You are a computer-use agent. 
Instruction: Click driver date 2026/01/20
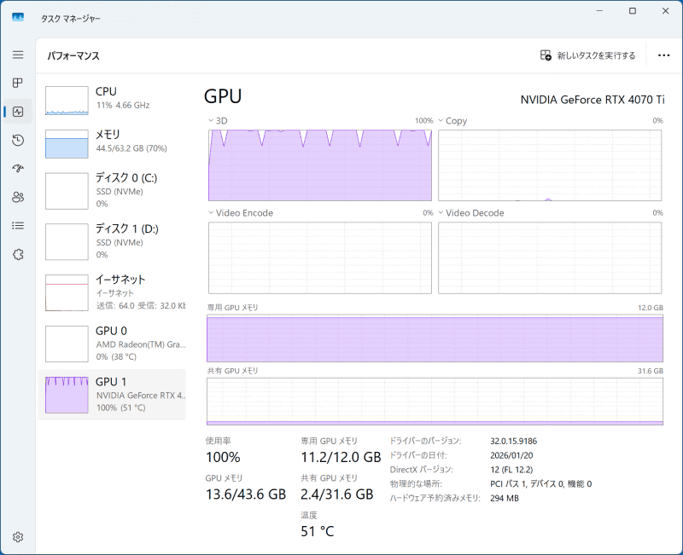point(511,455)
